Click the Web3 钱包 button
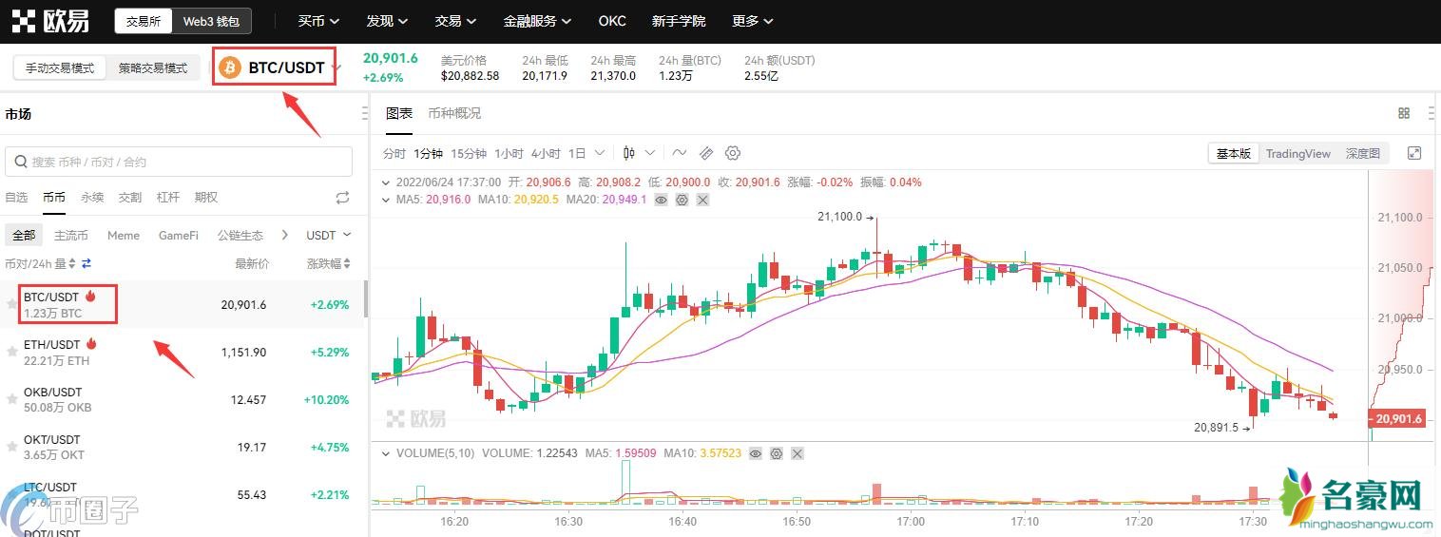The width and height of the screenshot is (1441, 537). [x=211, y=21]
